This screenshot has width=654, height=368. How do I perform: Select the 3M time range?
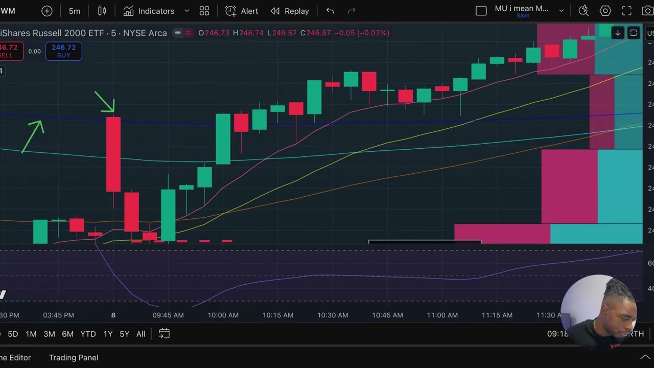tap(49, 334)
